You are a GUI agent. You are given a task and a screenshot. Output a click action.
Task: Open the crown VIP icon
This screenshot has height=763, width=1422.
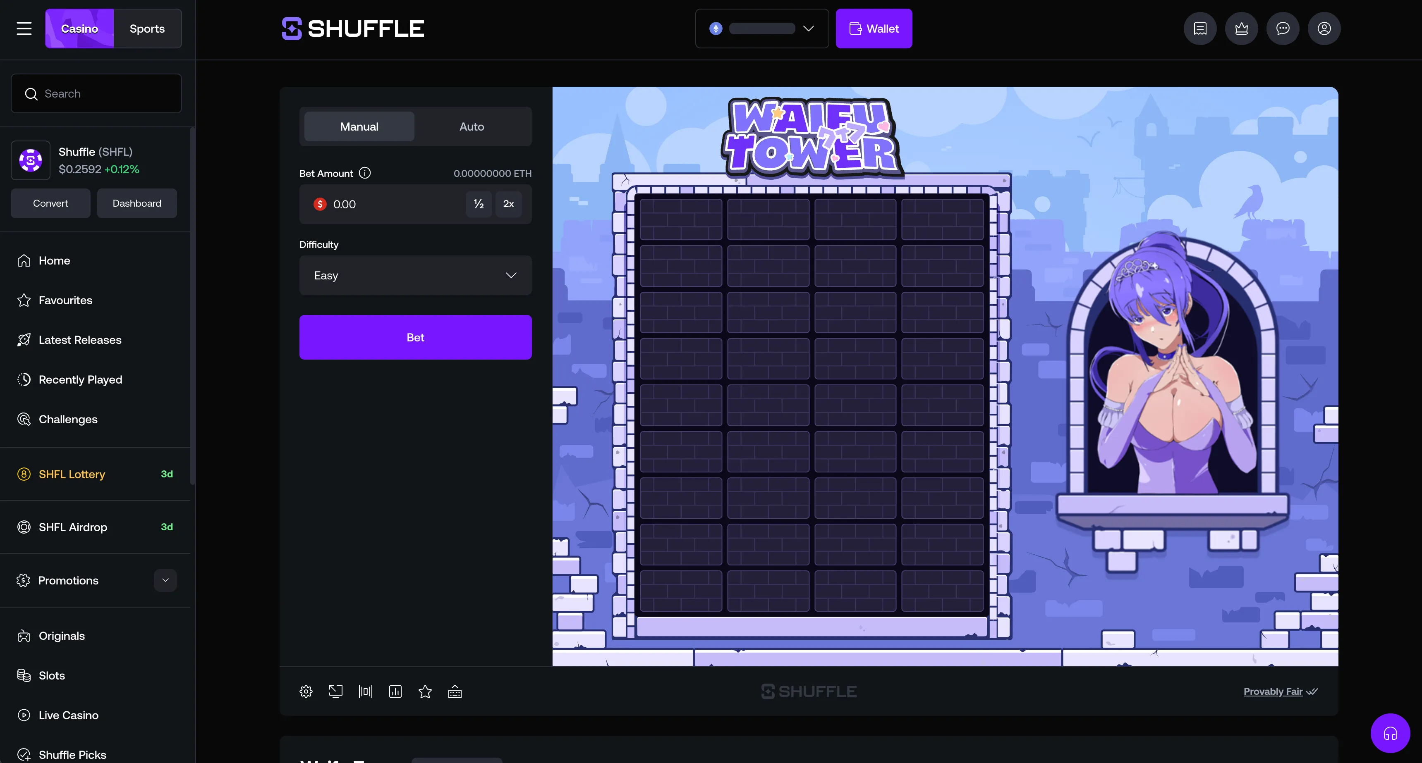tap(1242, 29)
